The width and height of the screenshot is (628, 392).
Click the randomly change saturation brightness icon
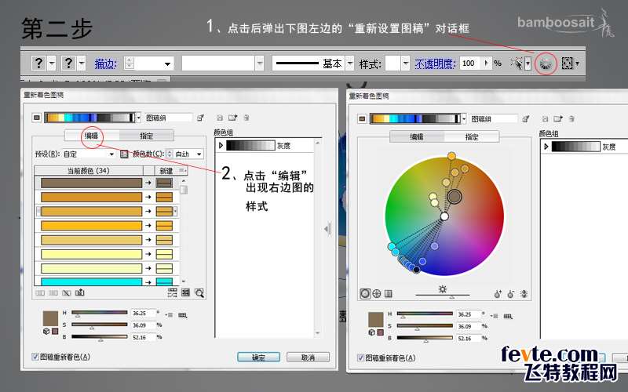pos(185,292)
